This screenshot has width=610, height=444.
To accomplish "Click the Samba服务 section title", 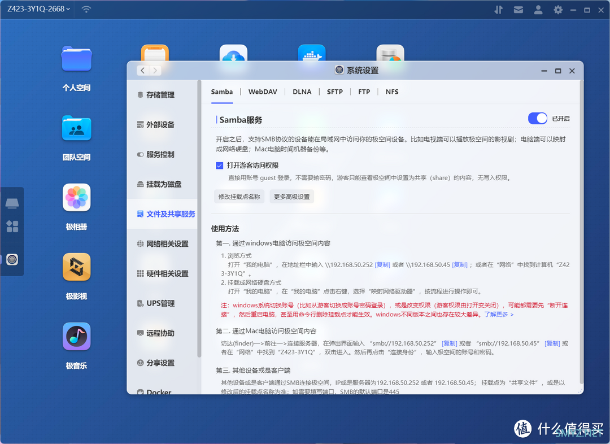I will point(241,120).
